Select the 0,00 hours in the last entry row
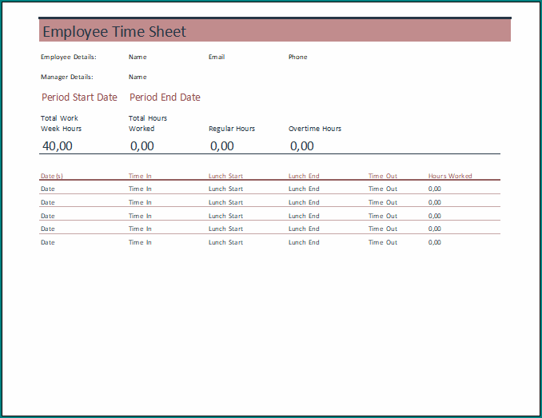The width and height of the screenshot is (542, 418). 435,242
